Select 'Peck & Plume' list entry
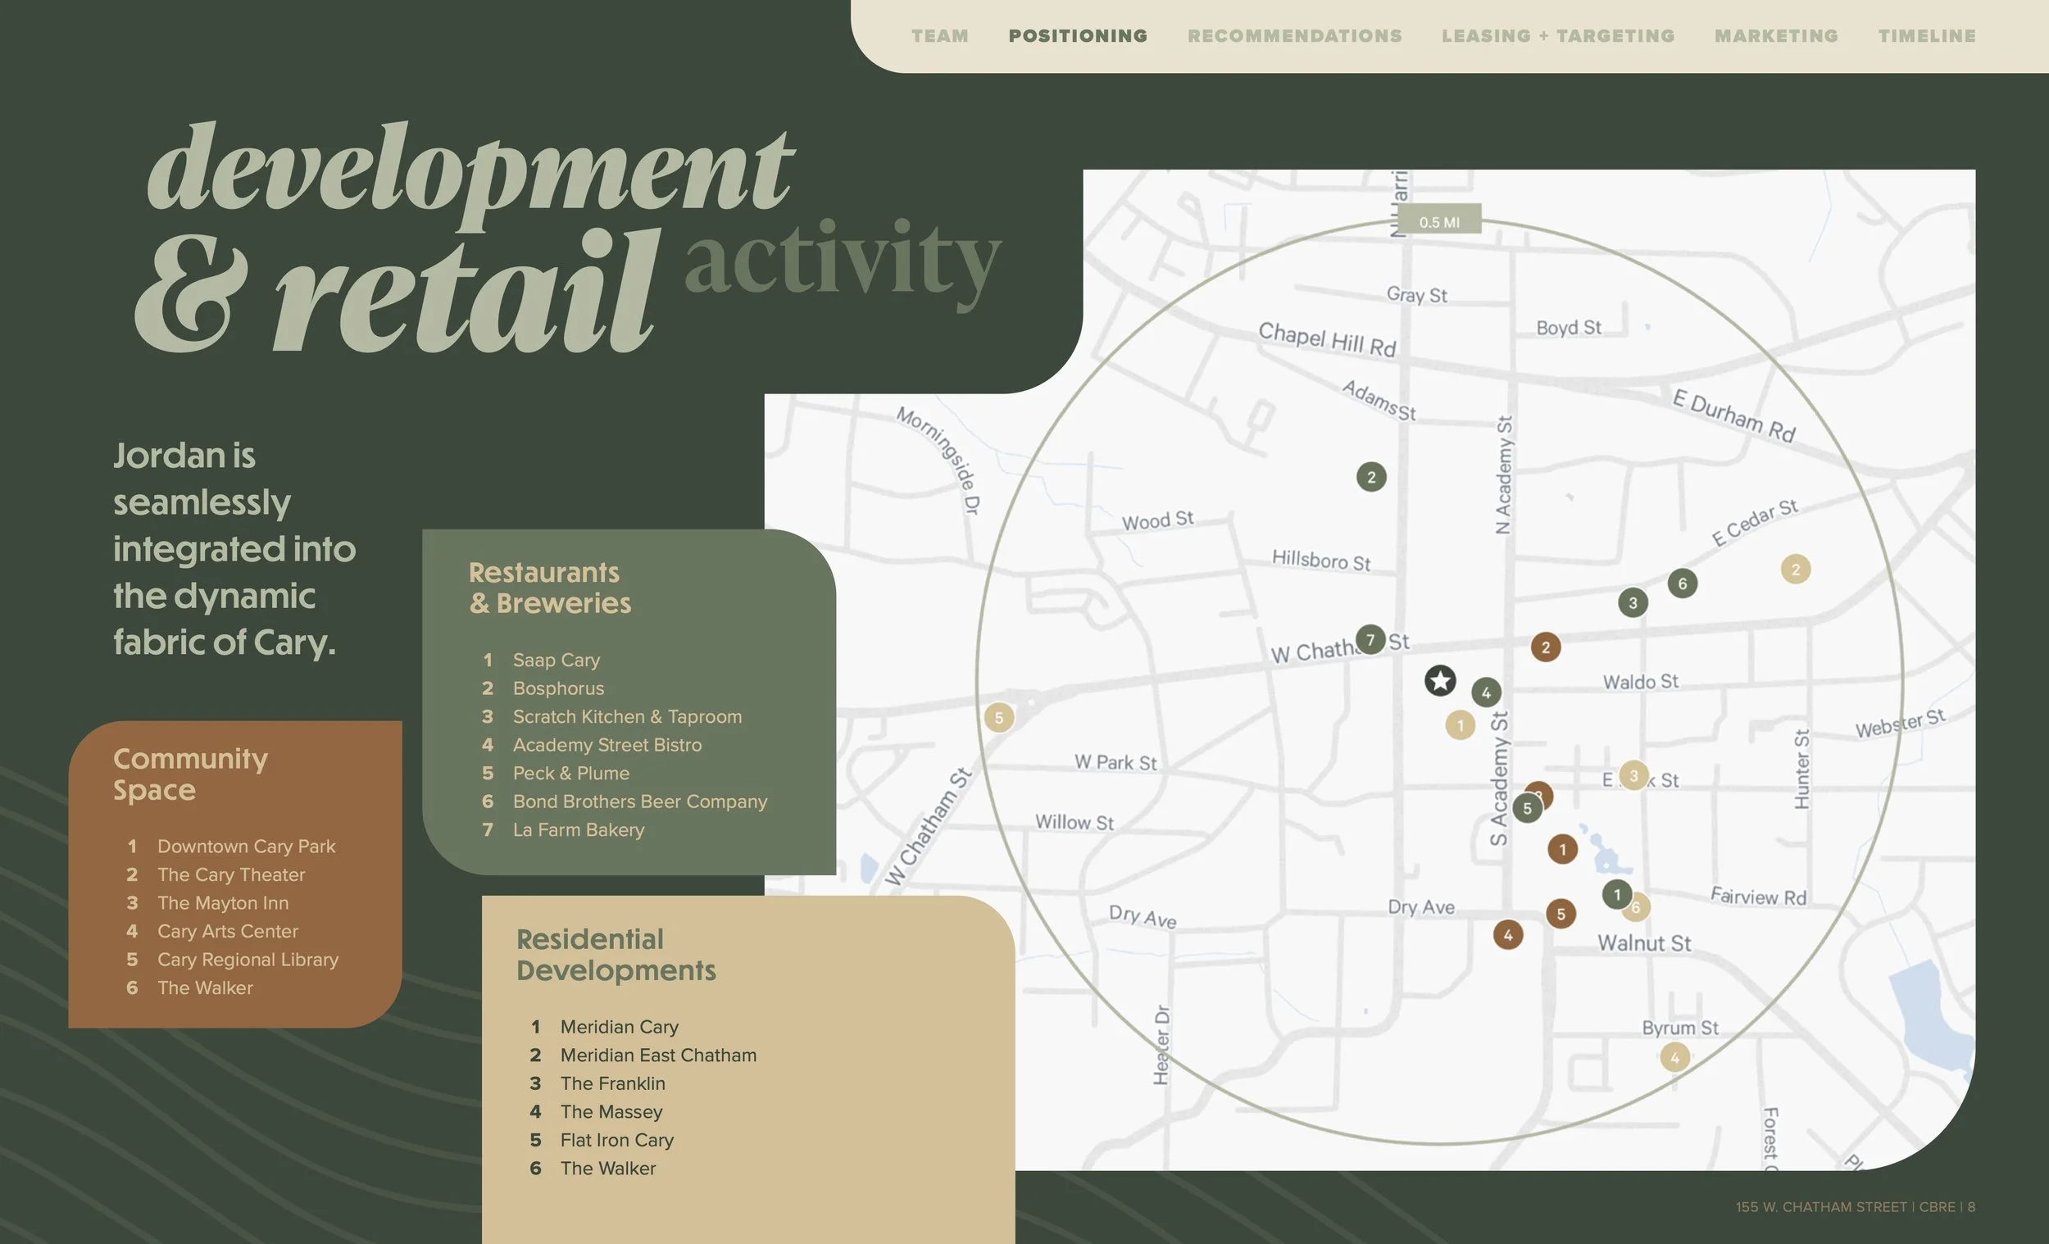Screen dimensions: 2049x1244 (x=570, y=773)
